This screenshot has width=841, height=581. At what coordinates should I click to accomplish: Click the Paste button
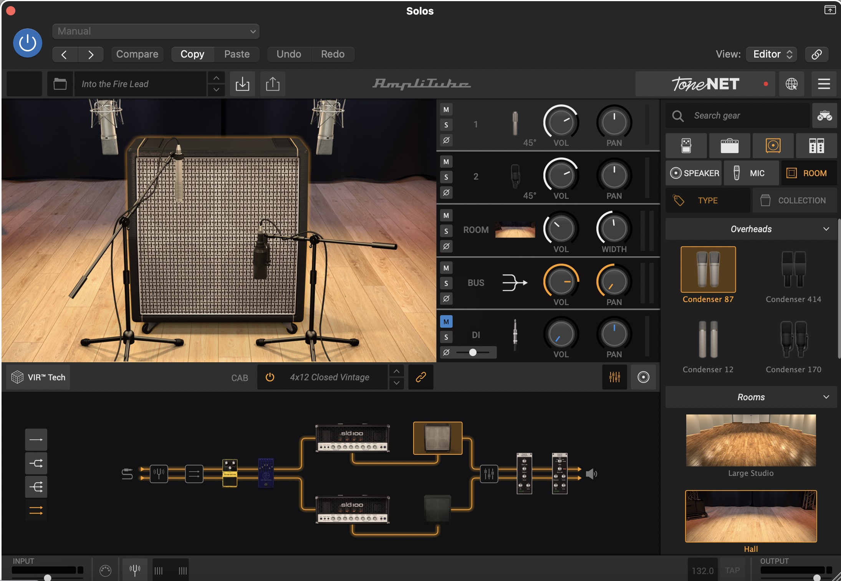click(237, 54)
